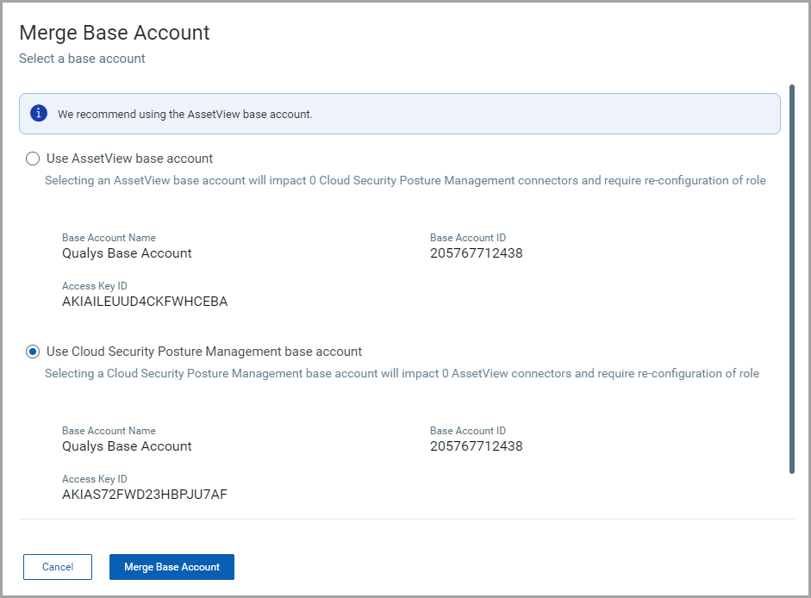Click the Select a base account subtitle
This screenshot has width=811, height=598.
(x=82, y=59)
